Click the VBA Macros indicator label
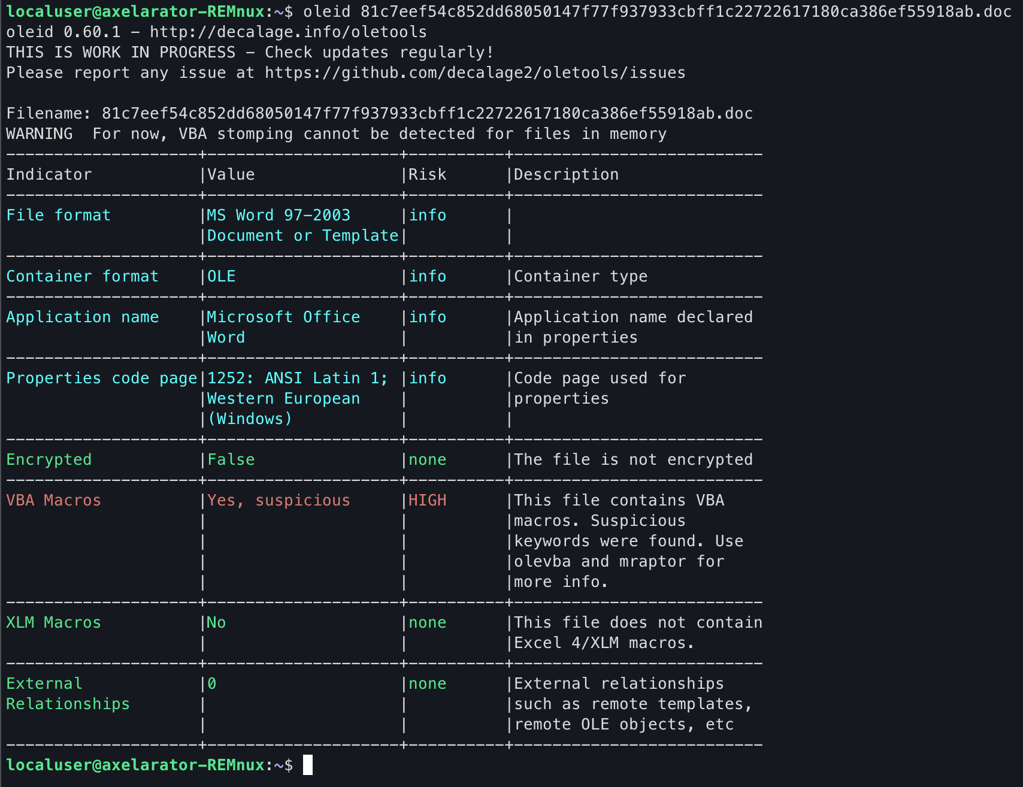The width and height of the screenshot is (1023, 787). click(54, 500)
